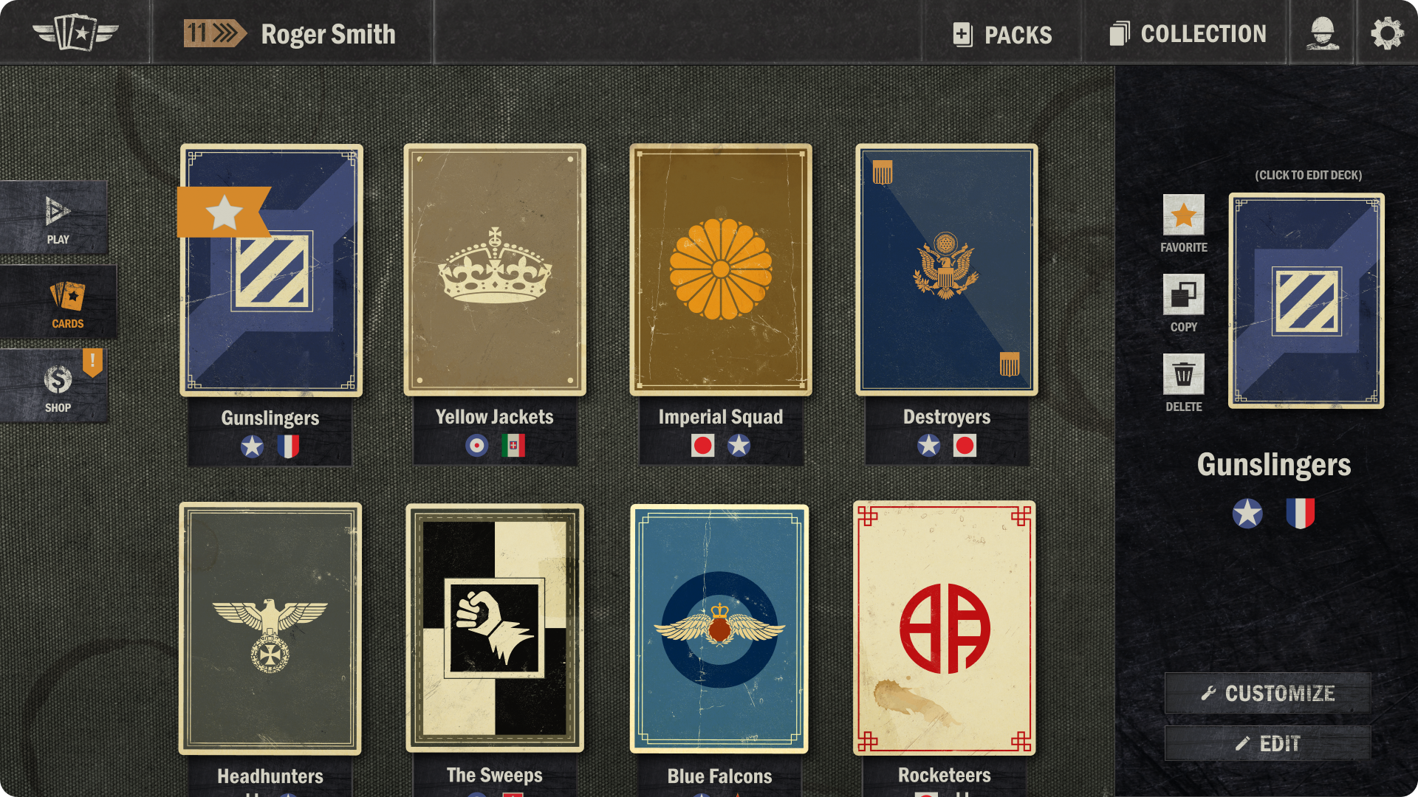Viewport: 1418px width, 797px height.
Task: Select the Yellow Jackets deck
Action: (495, 270)
